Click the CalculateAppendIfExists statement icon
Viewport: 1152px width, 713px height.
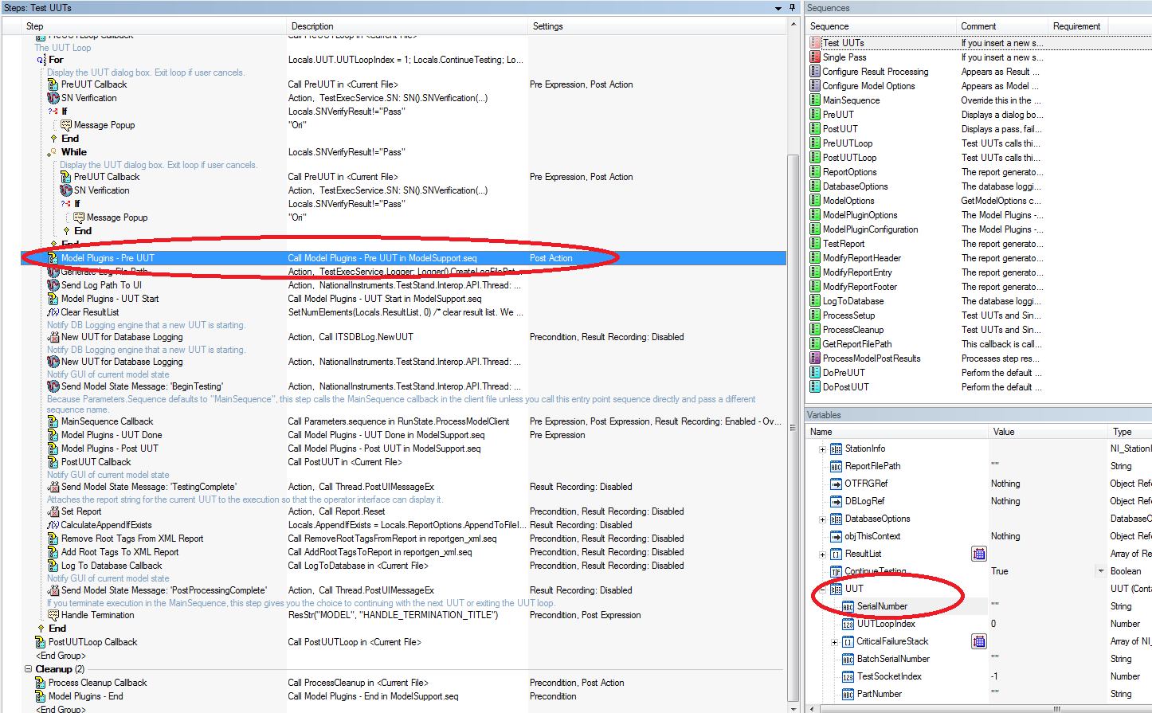[x=53, y=525]
